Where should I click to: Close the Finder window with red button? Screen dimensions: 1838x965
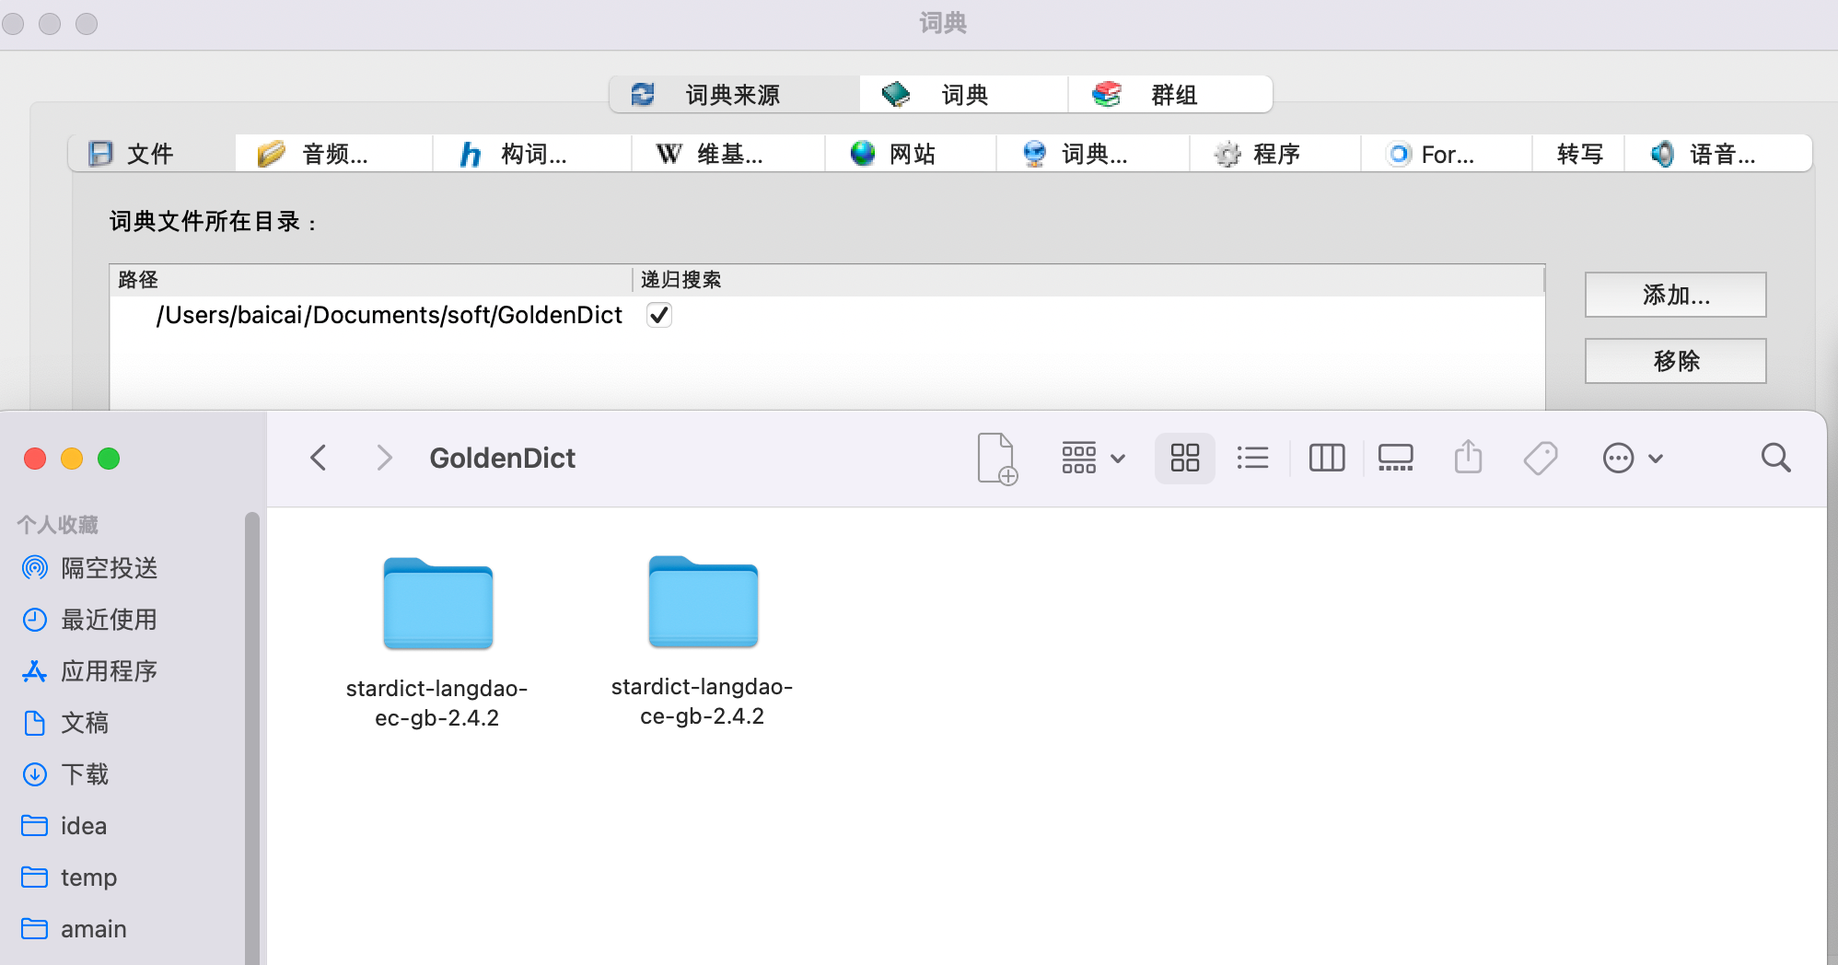coord(35,459)
